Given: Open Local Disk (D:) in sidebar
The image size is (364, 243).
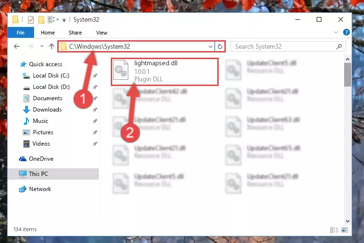Looking at the screenshot, I should tap(51, 87).
